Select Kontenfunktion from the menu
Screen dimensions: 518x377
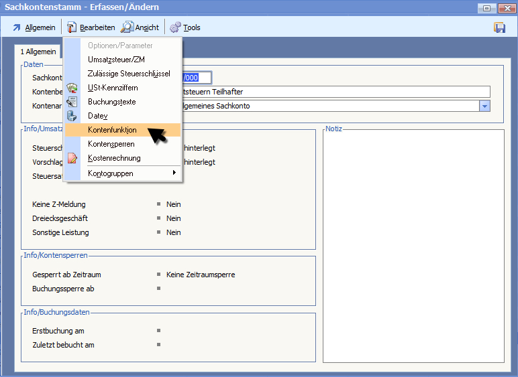coord(112,130)
